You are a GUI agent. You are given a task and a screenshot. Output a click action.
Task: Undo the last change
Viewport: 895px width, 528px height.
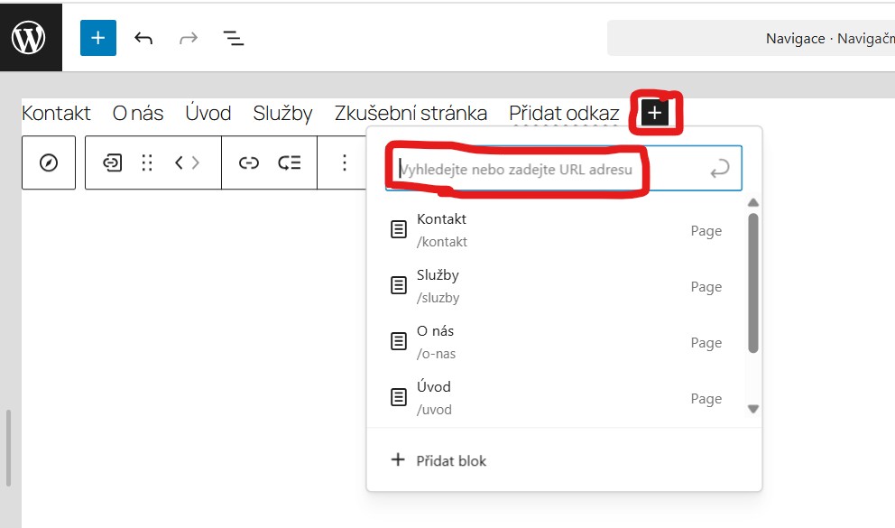pos(143,38)
